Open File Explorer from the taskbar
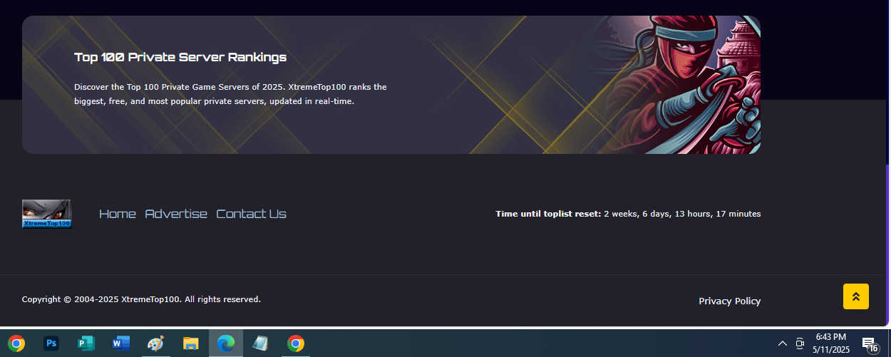Screen dimensions: 891x357 (x=190, y=343)
